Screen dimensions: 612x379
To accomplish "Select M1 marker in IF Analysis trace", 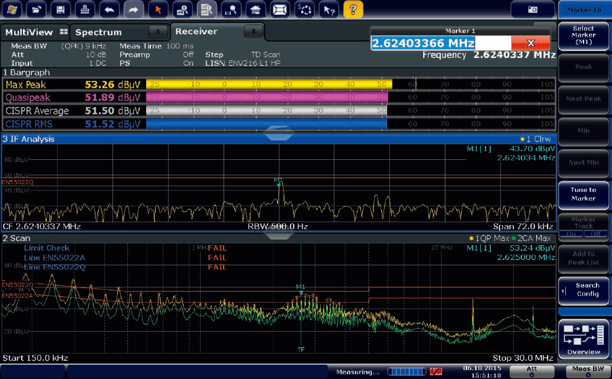I will point(278,182).
